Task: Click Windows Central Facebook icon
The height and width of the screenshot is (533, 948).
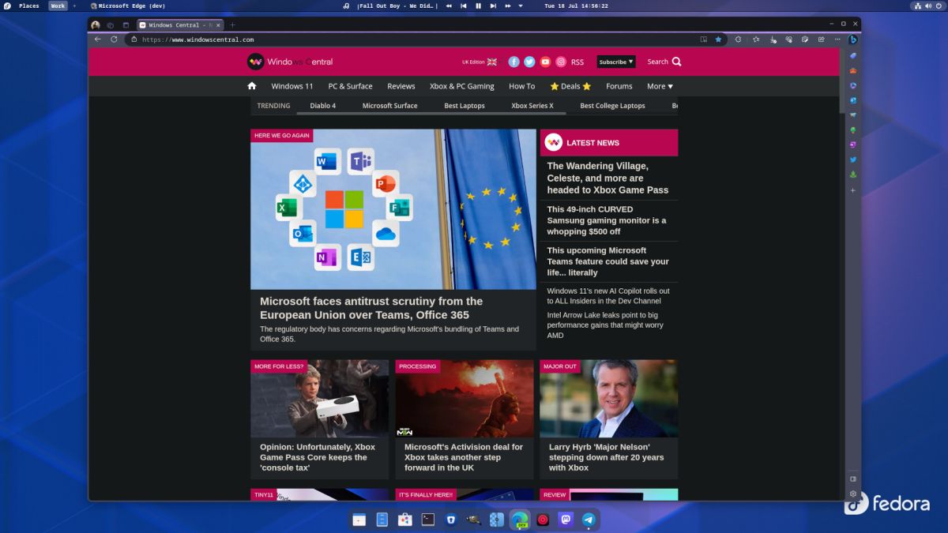Action: tap(513, 62)
